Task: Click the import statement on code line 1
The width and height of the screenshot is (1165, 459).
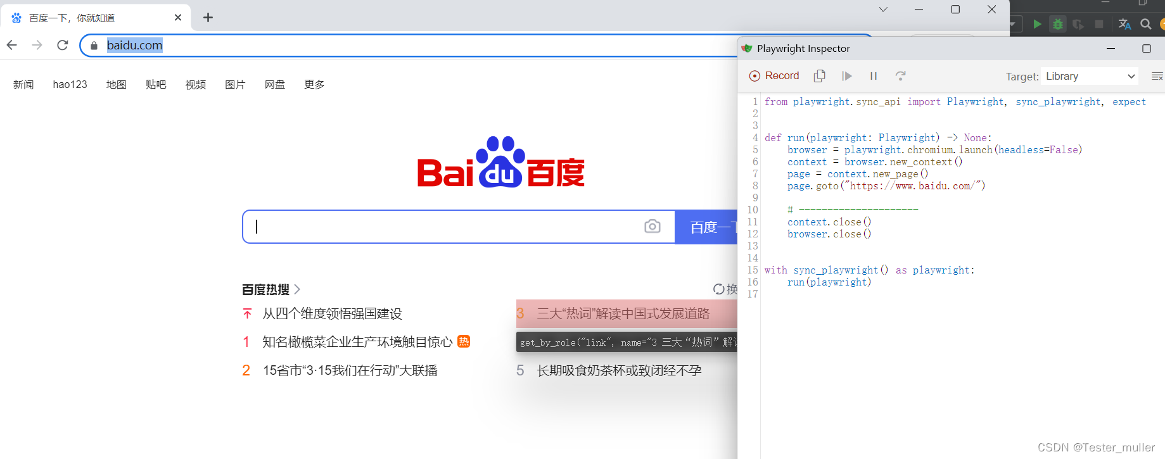Action: tap(955, 102)
